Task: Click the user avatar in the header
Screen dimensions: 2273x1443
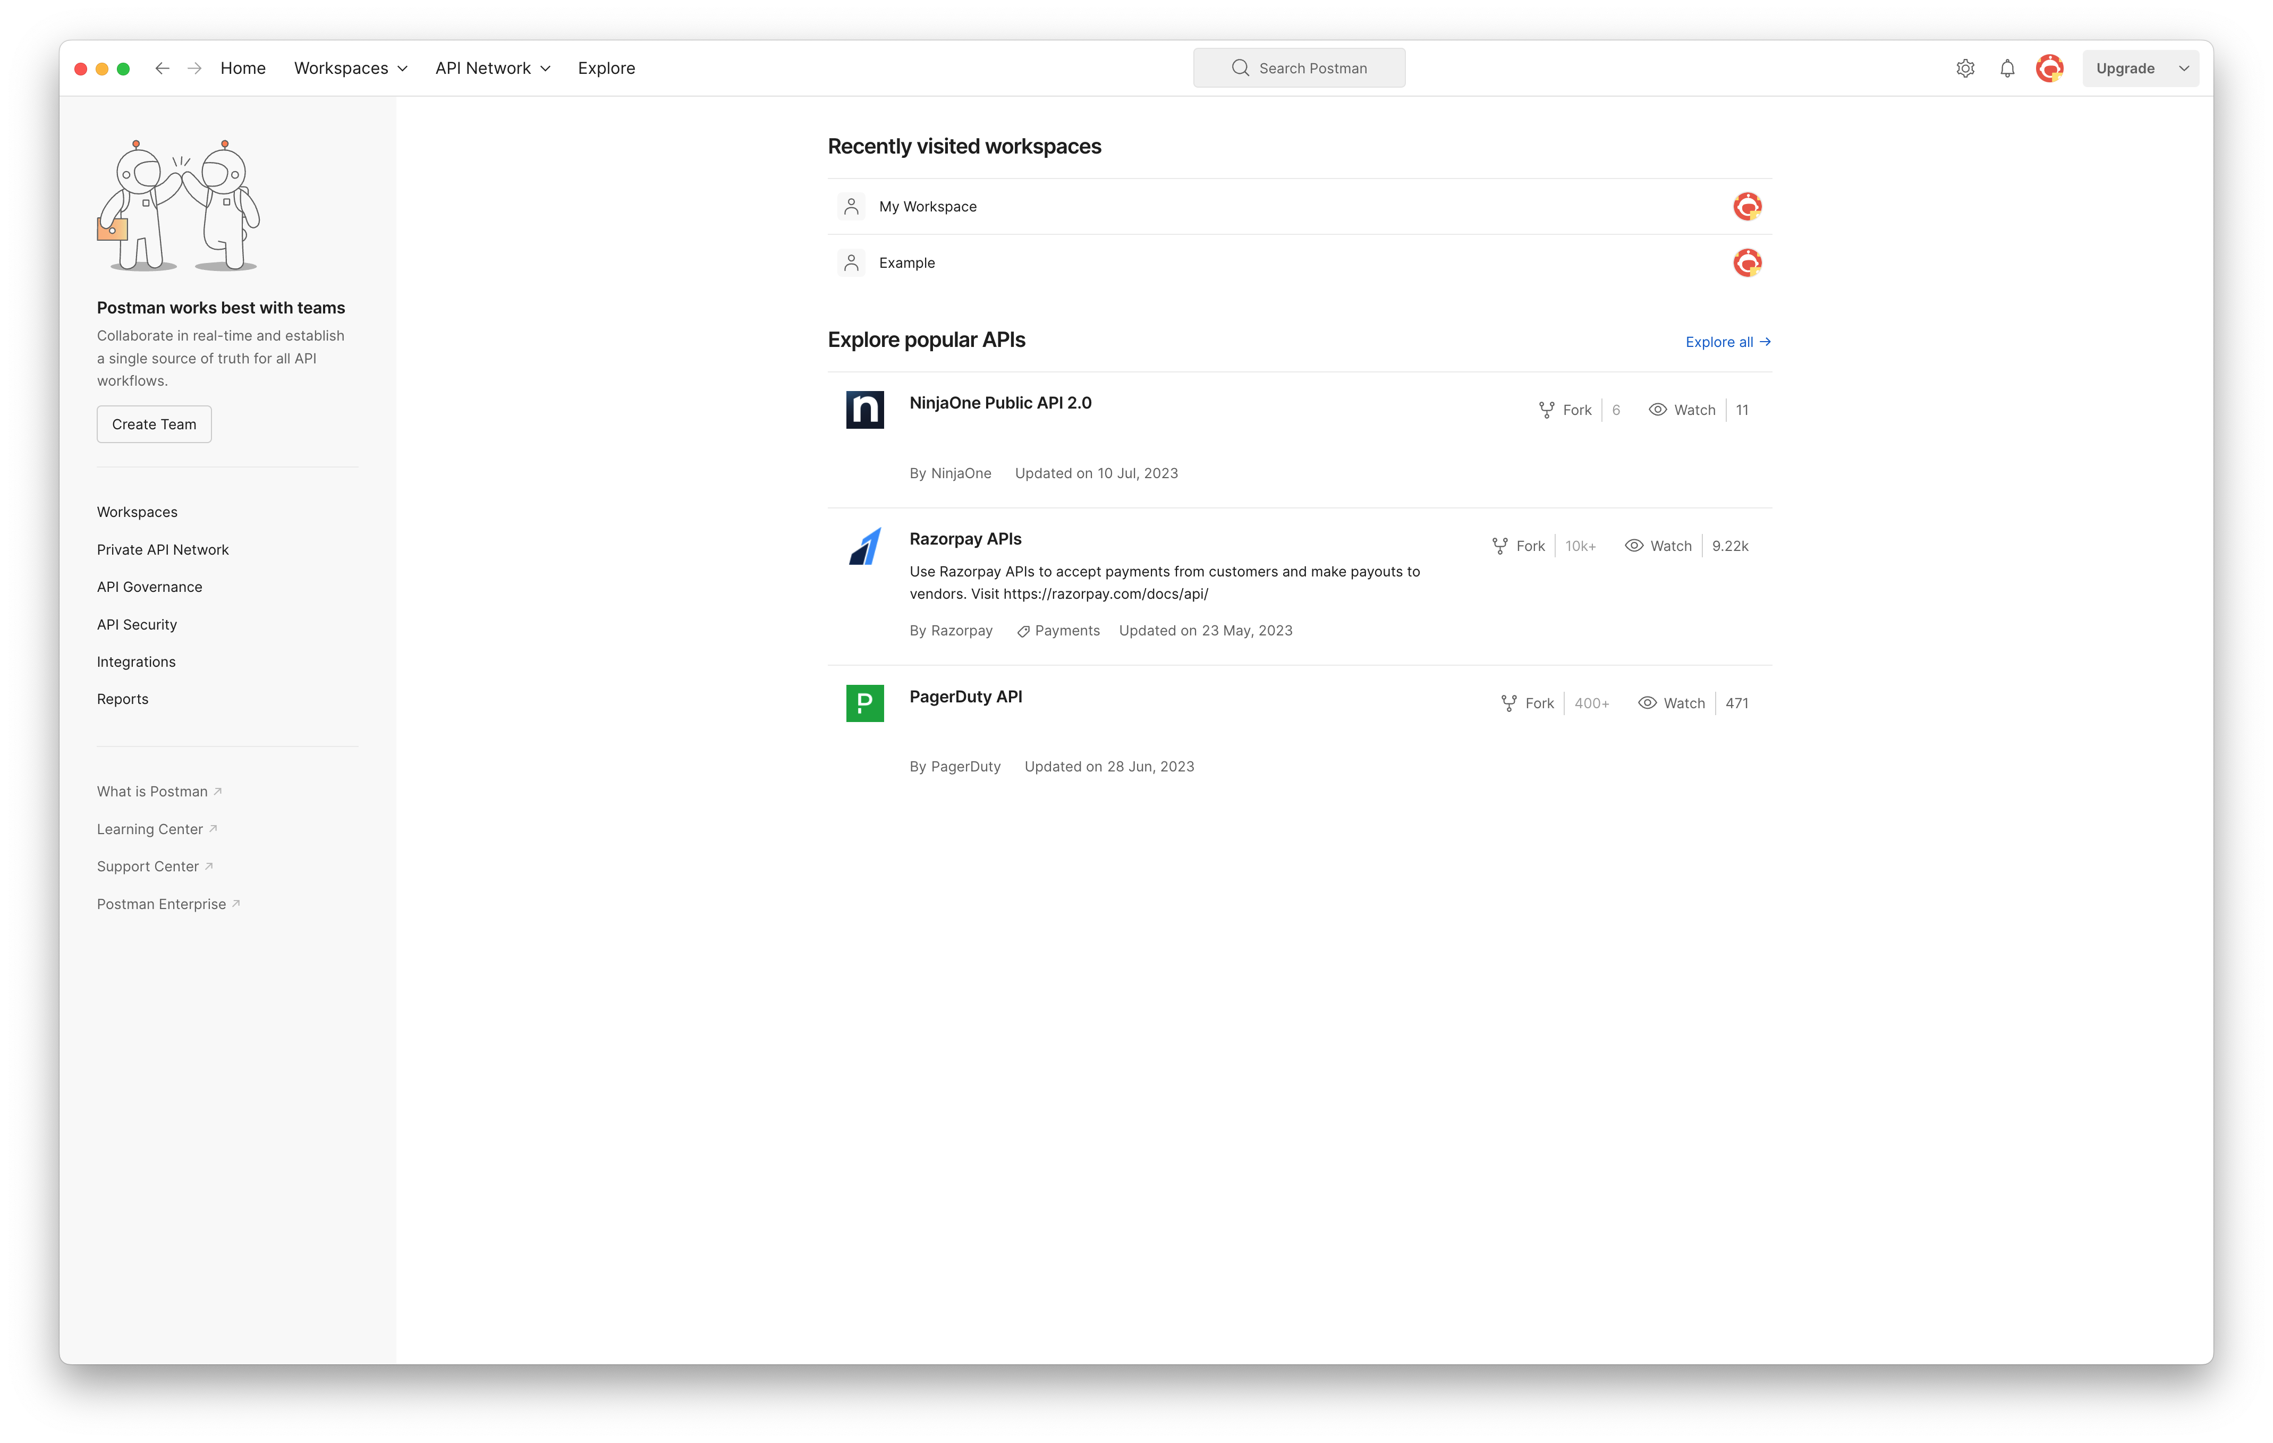Action: 2049,68
